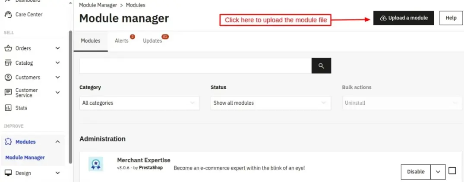464x182 pixels.
Task: Click the Dashboard item in the sidebar
Action: tap(28, 1)
